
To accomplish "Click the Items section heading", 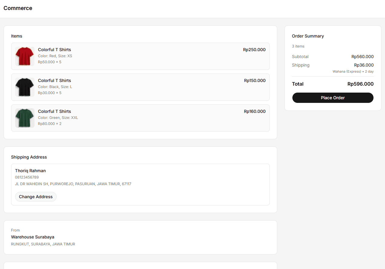I will point(17,36).
